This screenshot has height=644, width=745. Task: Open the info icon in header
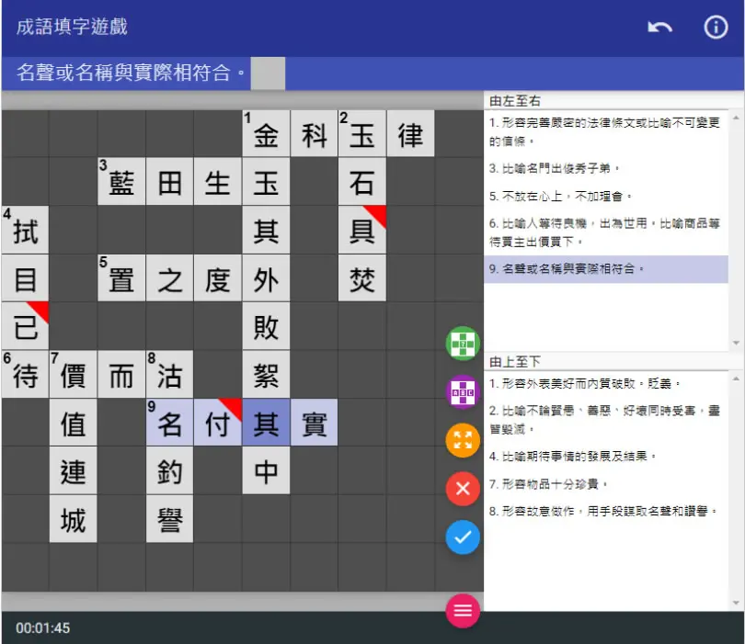716,27
